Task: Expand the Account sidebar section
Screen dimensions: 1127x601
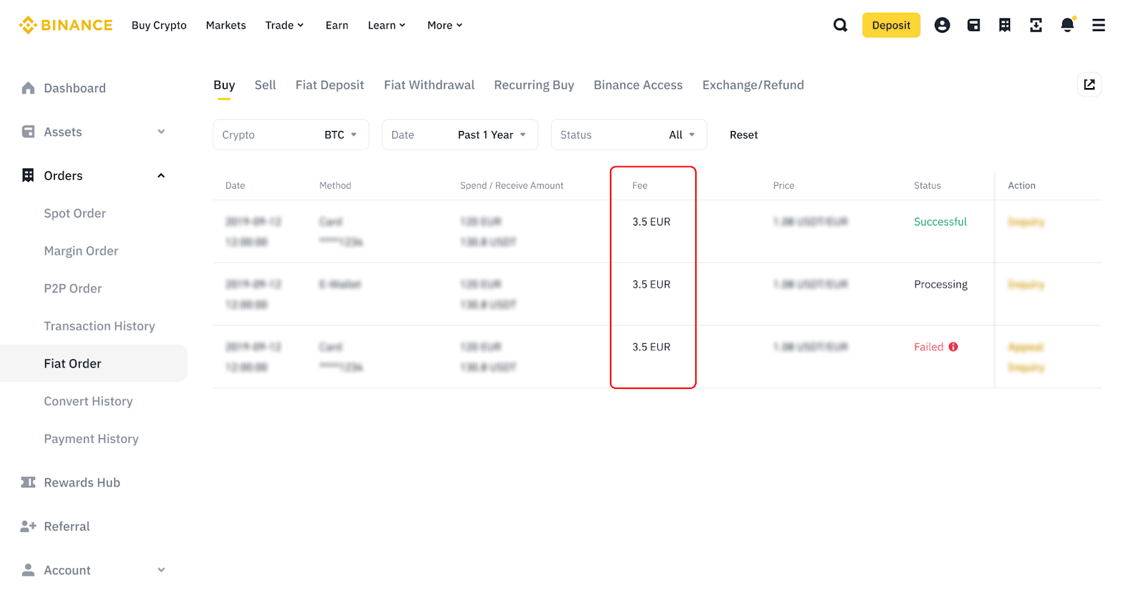Action: [161, 570]
